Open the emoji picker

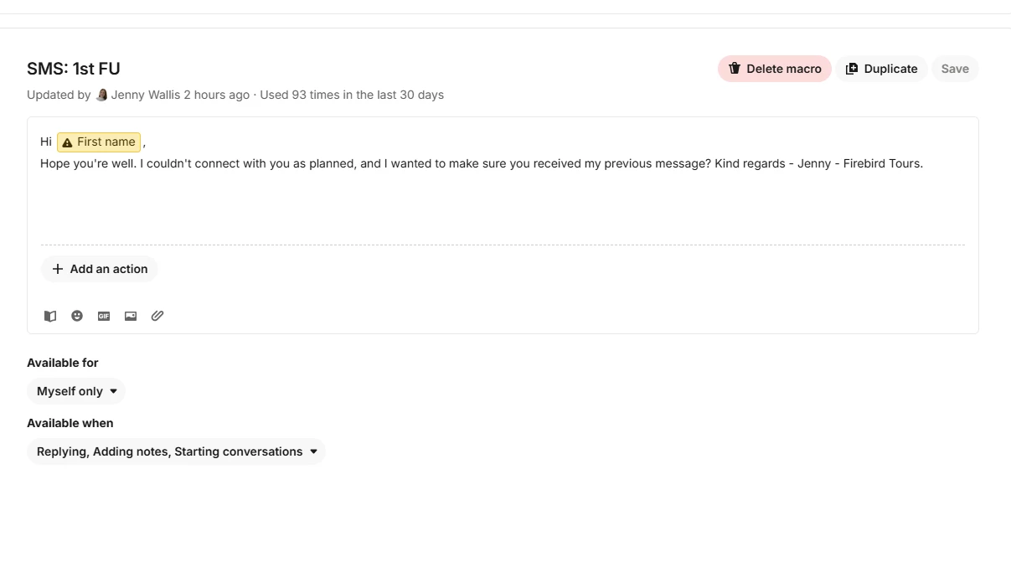click(77, 316)
